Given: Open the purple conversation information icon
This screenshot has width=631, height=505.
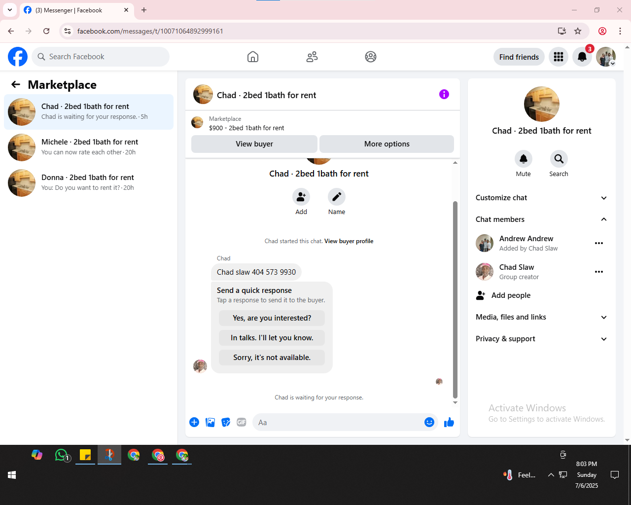Looking at the screenshot, I should point(444,94).
